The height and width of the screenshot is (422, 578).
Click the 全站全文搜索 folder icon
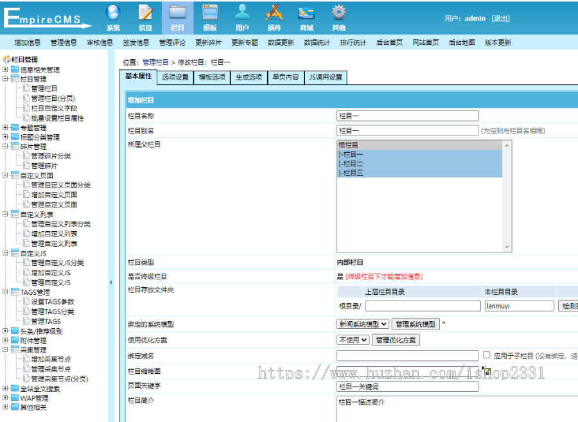click(15, 389)
